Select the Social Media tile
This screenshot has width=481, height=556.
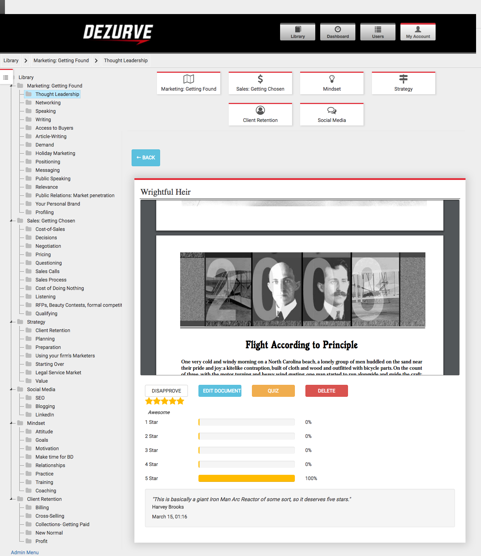coord(332,115)
